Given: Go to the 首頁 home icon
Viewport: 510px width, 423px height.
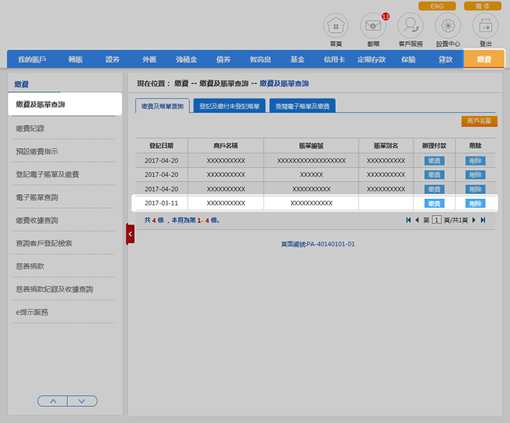Looking at the screenshot, I should [335, 26].
